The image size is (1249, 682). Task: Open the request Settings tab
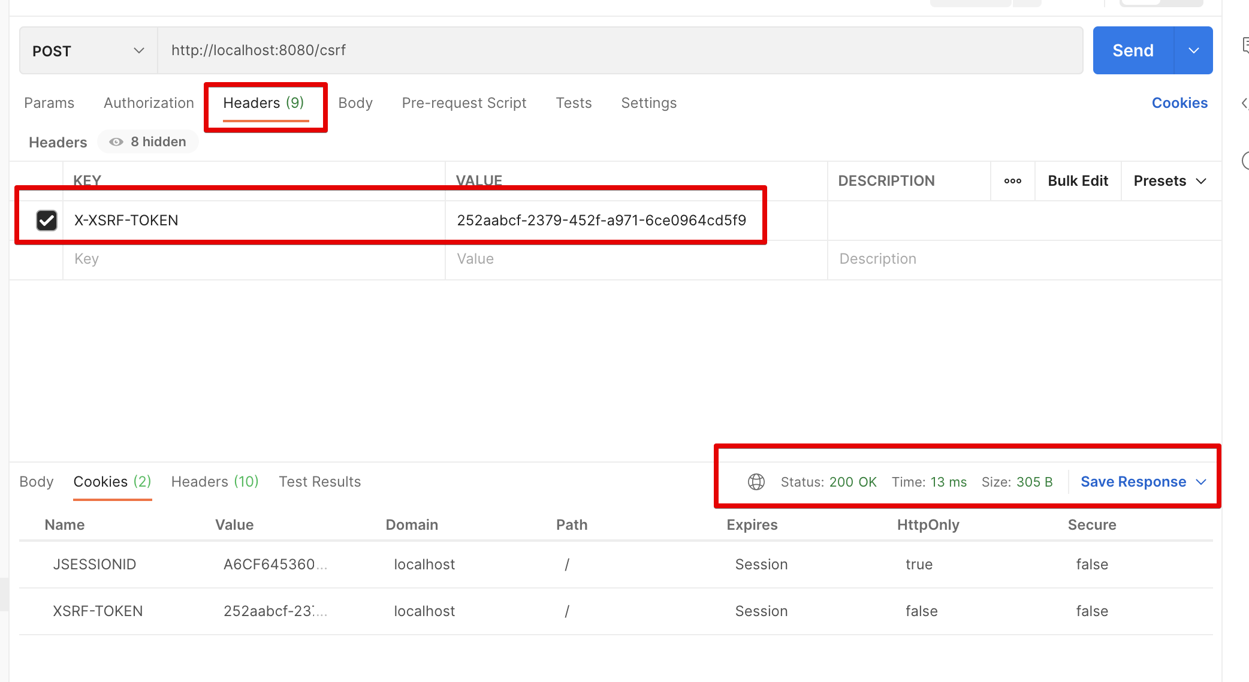point(648,103)
